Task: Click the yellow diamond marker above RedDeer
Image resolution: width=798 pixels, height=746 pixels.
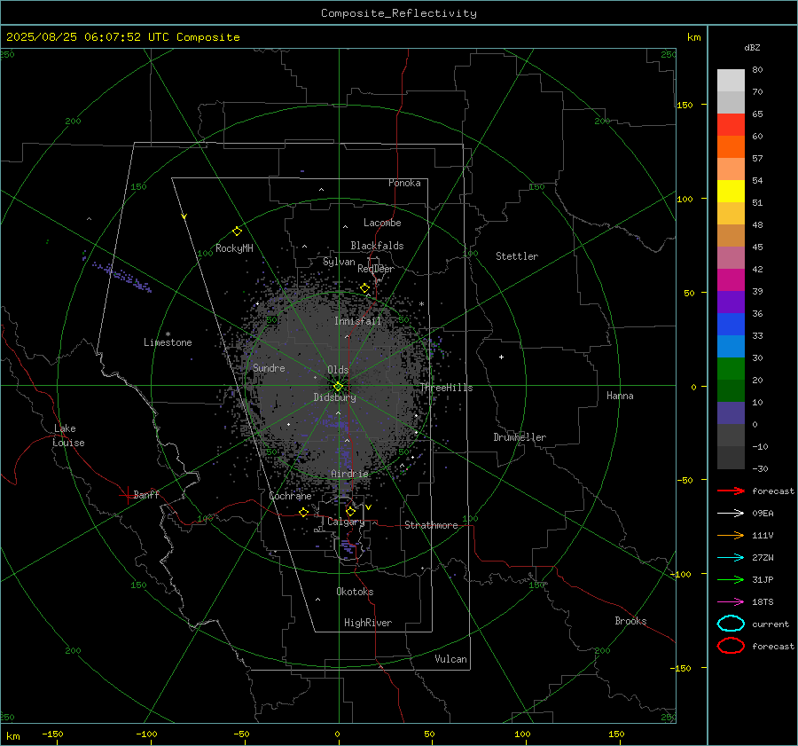Action: (365, 288)
